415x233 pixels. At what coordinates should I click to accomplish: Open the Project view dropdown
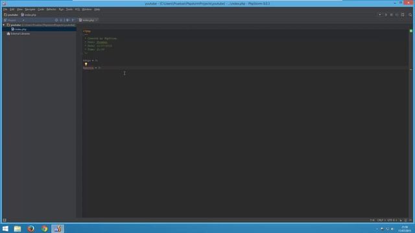pos(23,20)
